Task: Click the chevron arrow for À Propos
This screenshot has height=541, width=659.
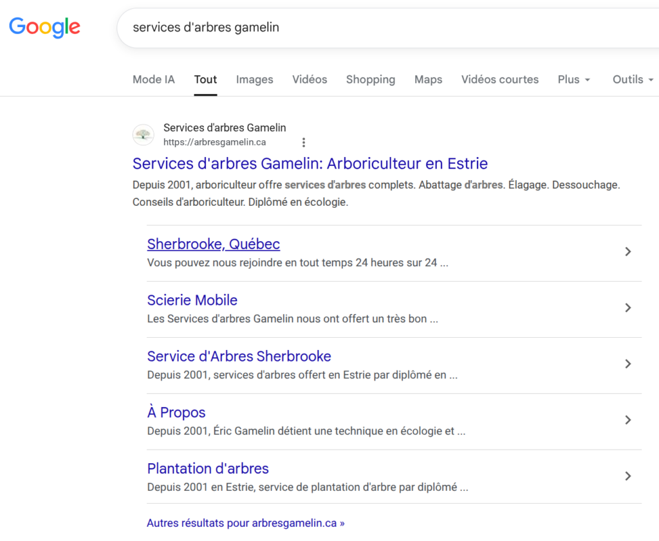Action: 628,420
